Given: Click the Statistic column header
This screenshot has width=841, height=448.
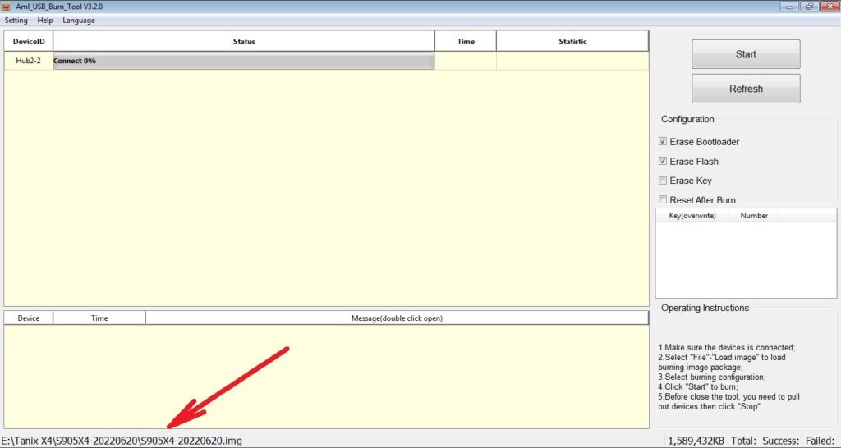Looking at the screenshot, I should (572, 41).
